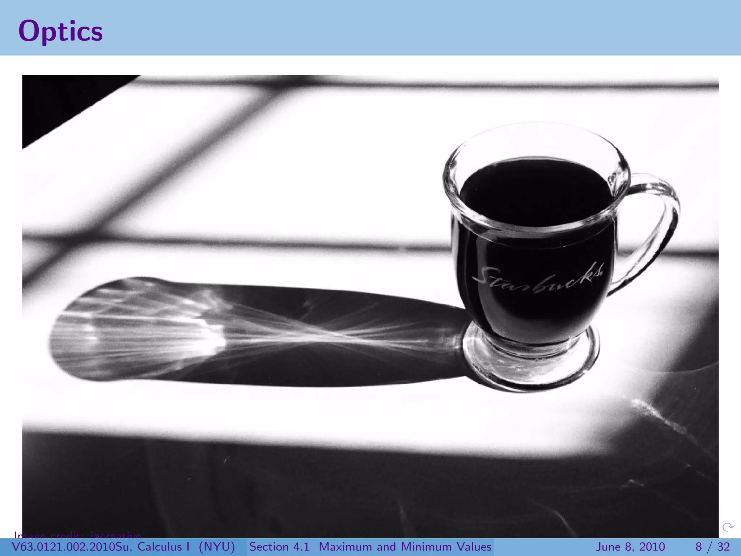Click the Section 4.1 Maximum and Minimum Values footer

(x=370, y=547)
